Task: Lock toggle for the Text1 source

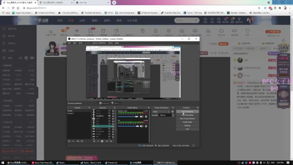Action: [x=113, y=111]
